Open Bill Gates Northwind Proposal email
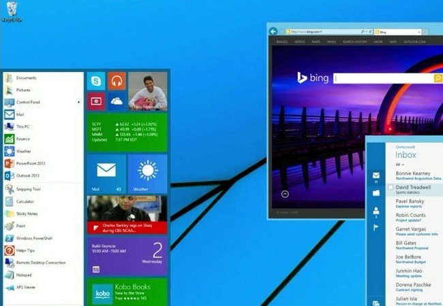The height and width of the screenshot is (306, 443). pyautogui.click(x=414, y=245)
